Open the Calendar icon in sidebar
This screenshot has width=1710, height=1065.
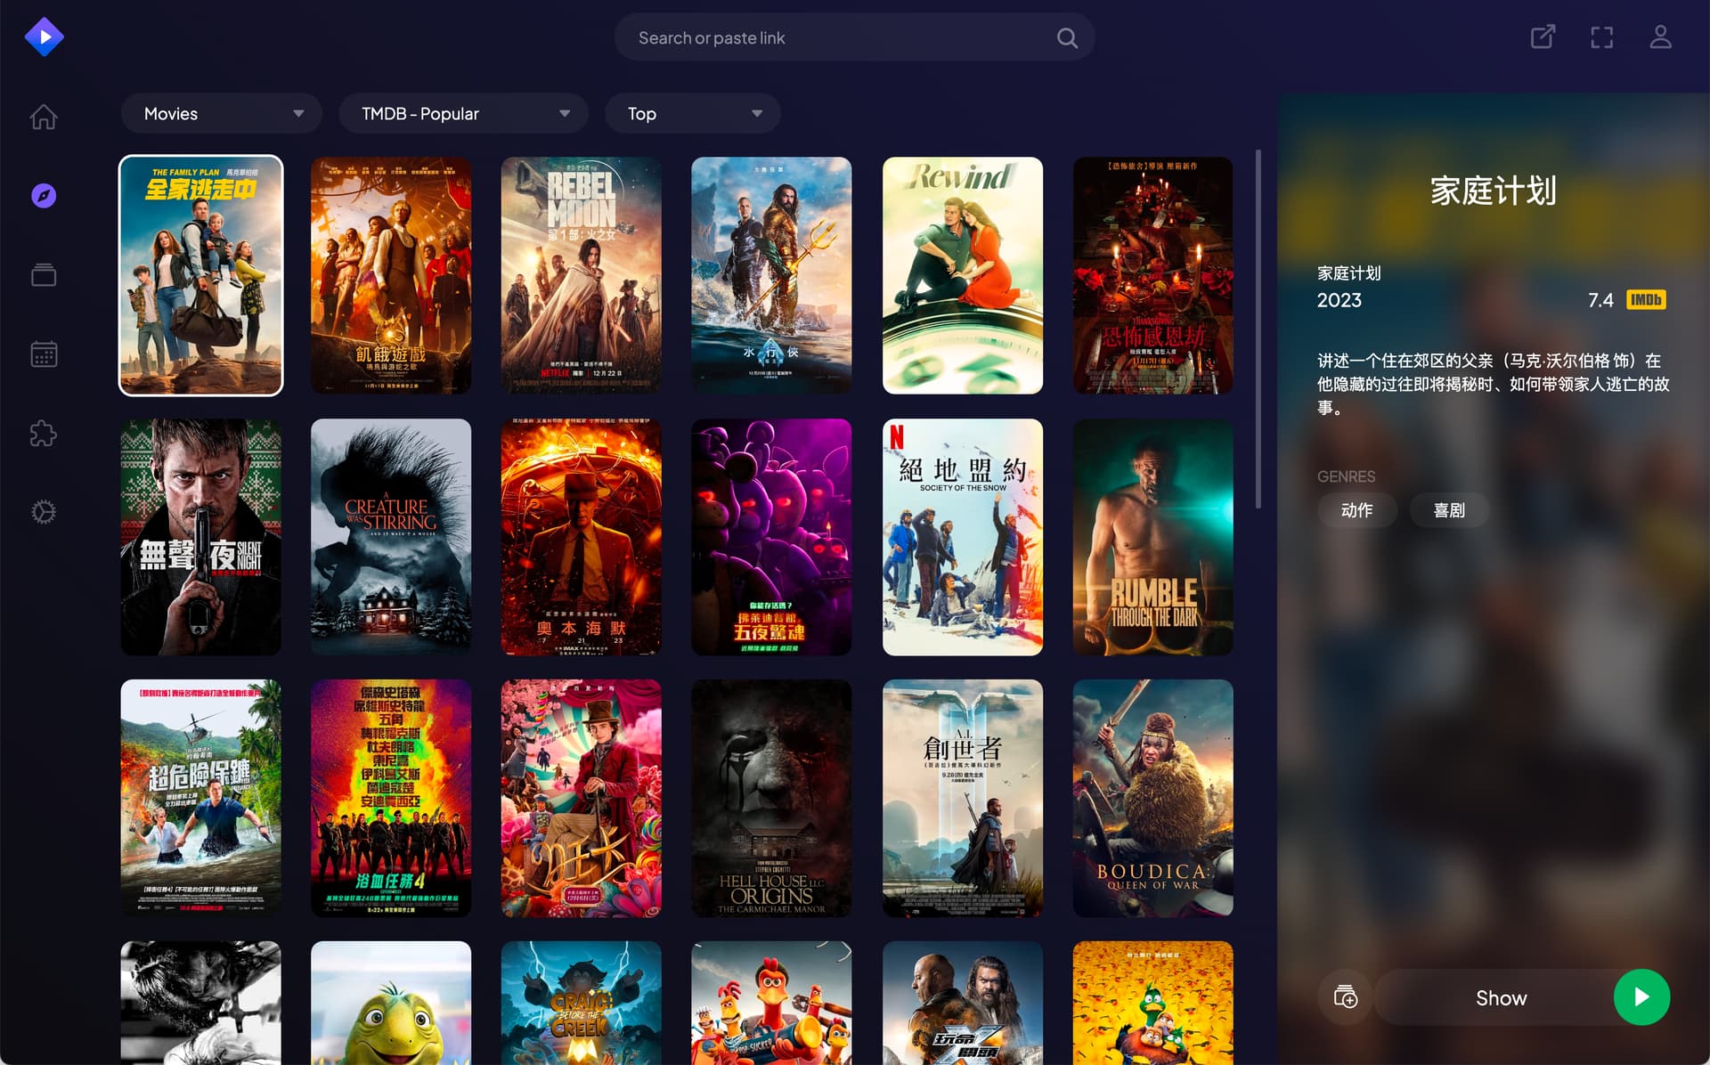click(44, 354)
